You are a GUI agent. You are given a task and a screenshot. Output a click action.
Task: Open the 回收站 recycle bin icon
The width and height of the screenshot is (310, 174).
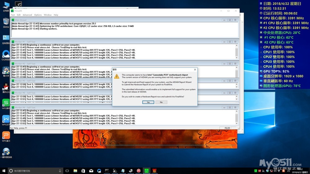pos(6,23)
